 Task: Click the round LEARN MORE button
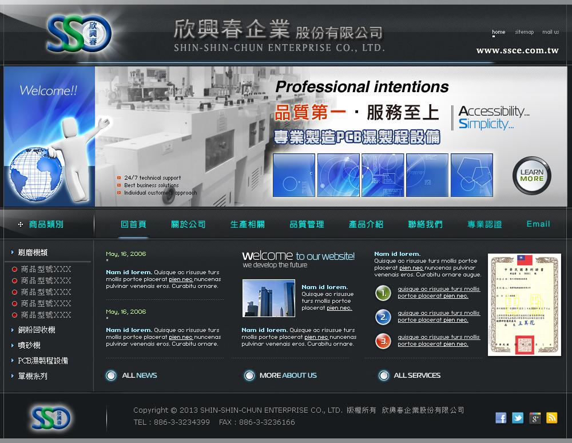pos(531,176)
